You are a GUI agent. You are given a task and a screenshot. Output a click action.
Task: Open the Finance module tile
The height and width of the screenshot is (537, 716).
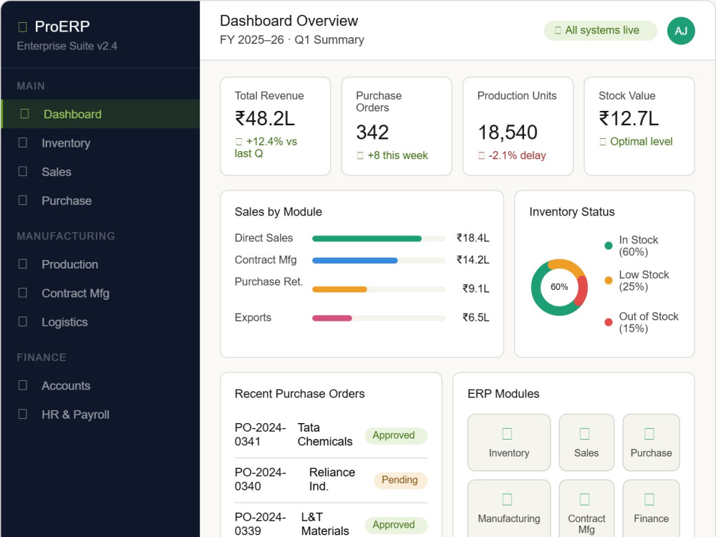(651, 508)
